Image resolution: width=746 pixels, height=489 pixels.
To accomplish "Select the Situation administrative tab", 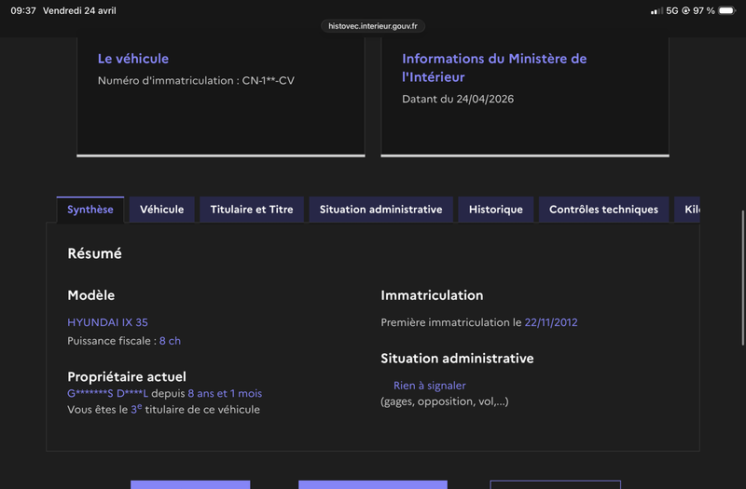I will pos(381,210).
